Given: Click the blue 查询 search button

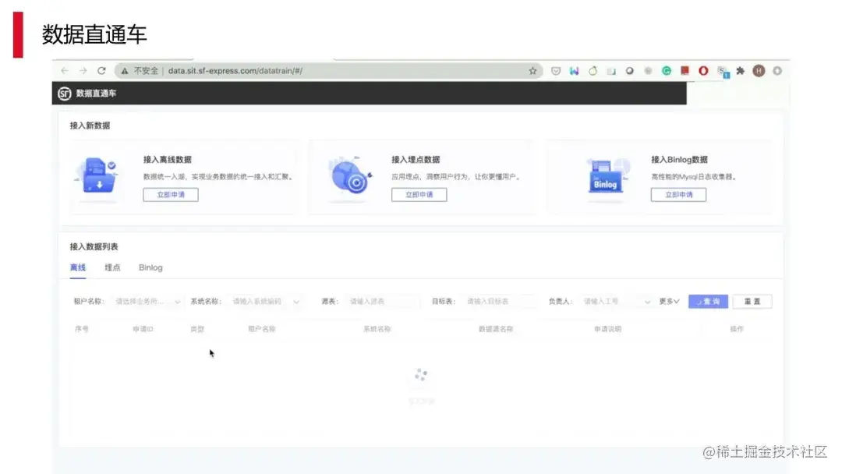Looking at the screenshot, I should pyautogui.click(x=708, y=302).
